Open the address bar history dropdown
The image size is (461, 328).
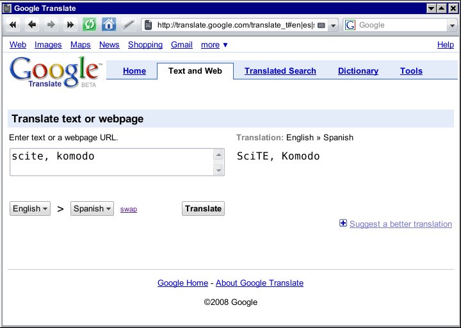point(333,25)
